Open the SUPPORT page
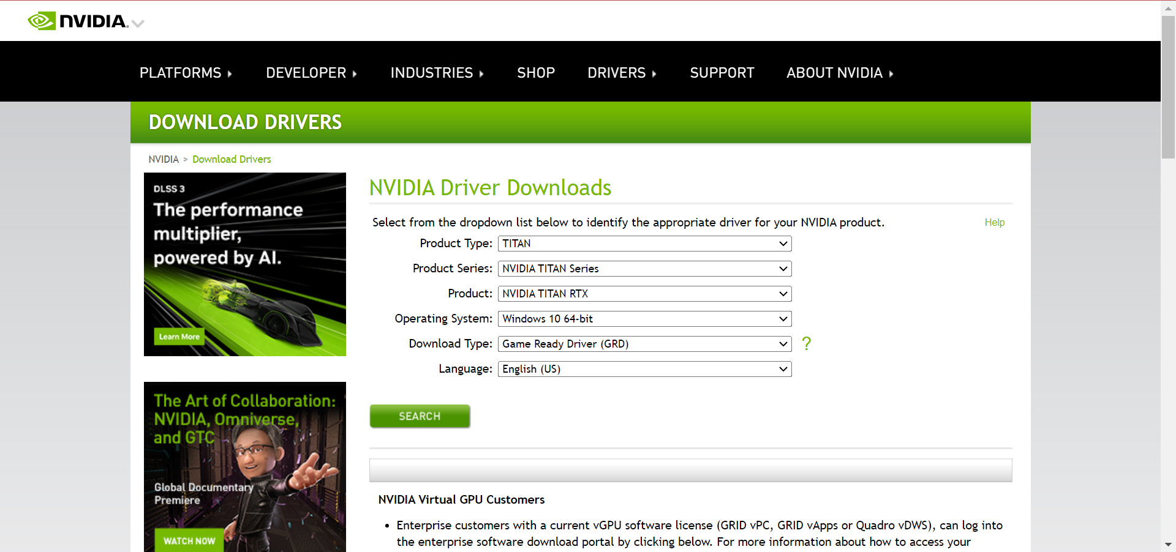 pos(722,73)
